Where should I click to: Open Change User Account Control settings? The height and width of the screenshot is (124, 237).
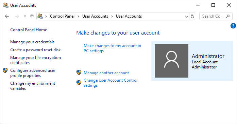(111, 83)
